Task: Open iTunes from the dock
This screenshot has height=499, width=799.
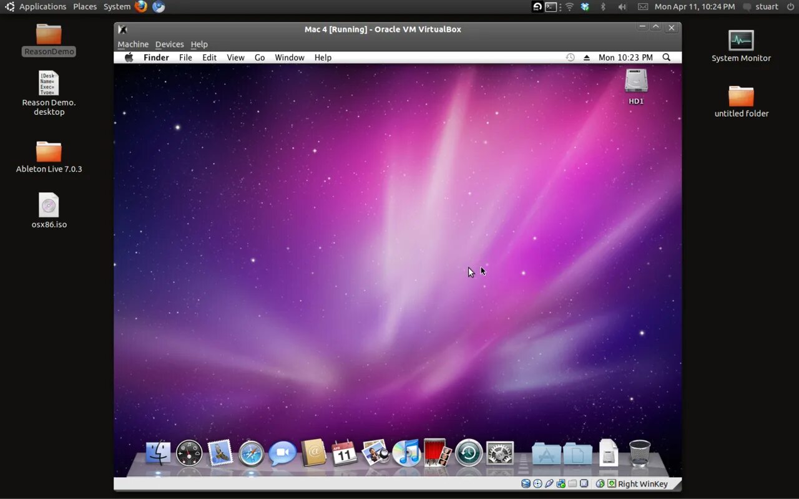Action: click(x=407, y=453)
